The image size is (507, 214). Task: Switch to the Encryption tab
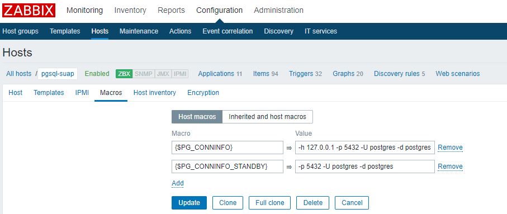tap(203, 93)
